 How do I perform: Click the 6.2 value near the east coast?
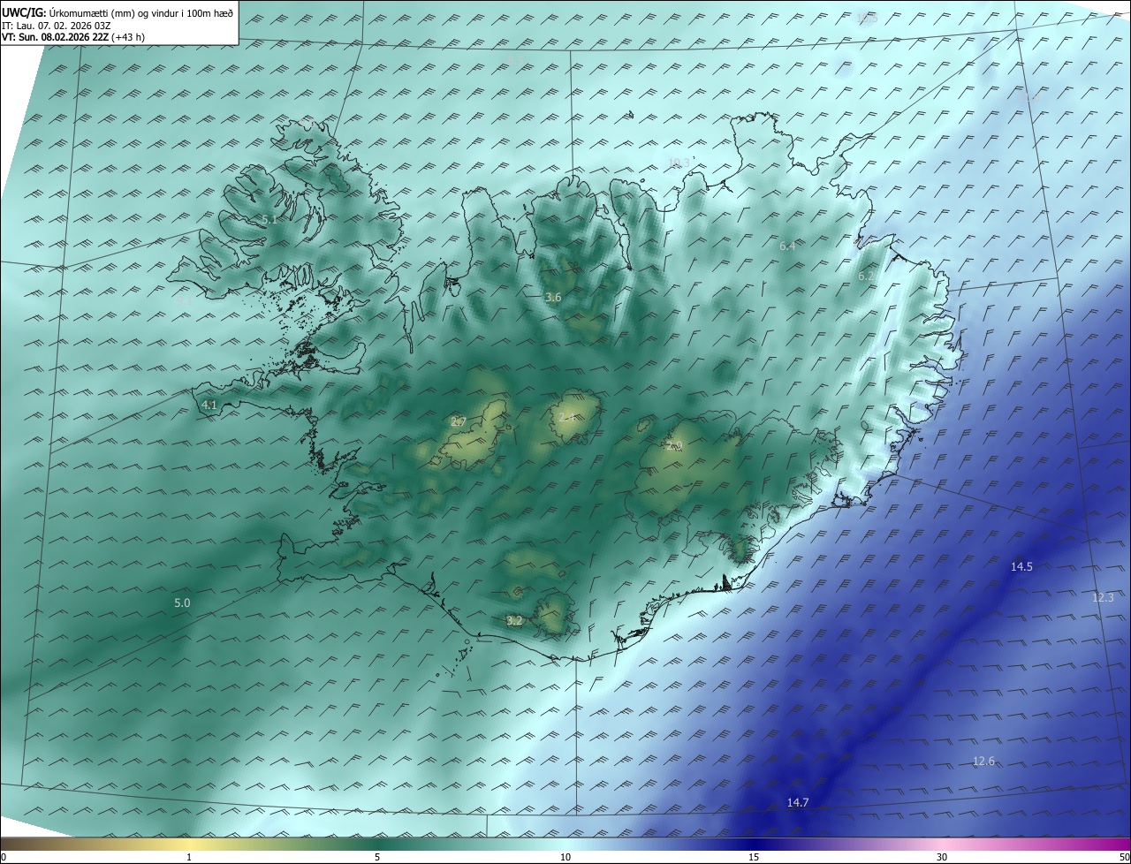point(866,277)
